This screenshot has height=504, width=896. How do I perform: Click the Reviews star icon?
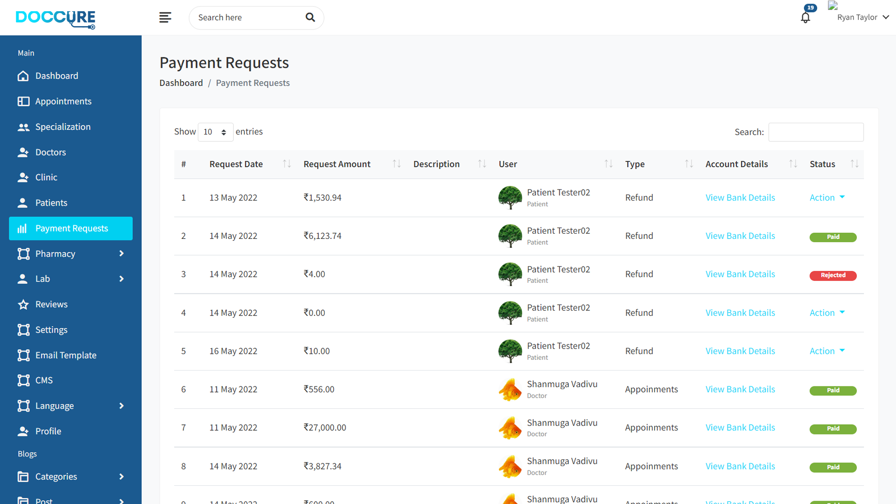[23, 305]
